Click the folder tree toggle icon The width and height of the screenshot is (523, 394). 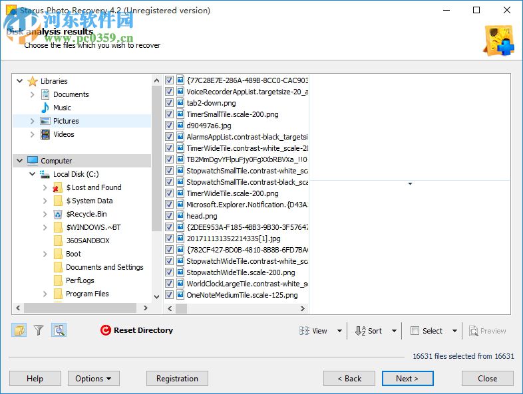pyautogui.click(x=19, y=330)
